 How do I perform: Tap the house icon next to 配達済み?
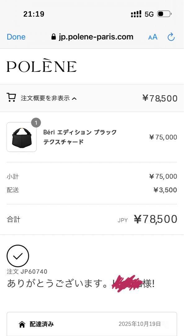tap(21, 324)
